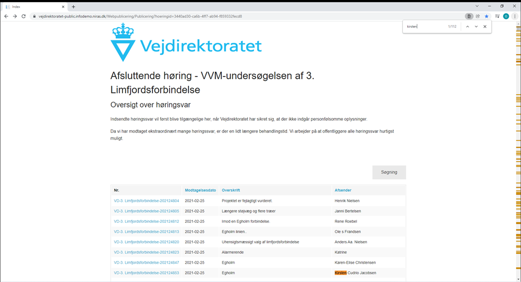Viewport: 521px width, 282px height.
Task: Click the address bar URL
Action: pyautogui.click(x=140, y=16)
